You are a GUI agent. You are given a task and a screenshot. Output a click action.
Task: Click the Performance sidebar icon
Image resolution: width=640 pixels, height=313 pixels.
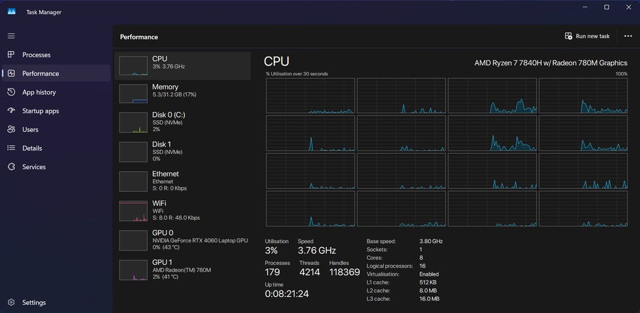click(11, 73)
